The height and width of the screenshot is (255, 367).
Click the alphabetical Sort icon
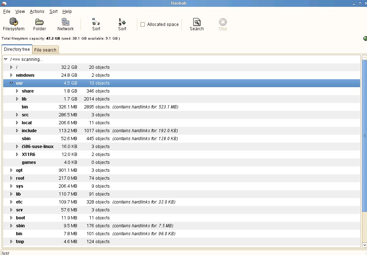click(x=96, y=22)
